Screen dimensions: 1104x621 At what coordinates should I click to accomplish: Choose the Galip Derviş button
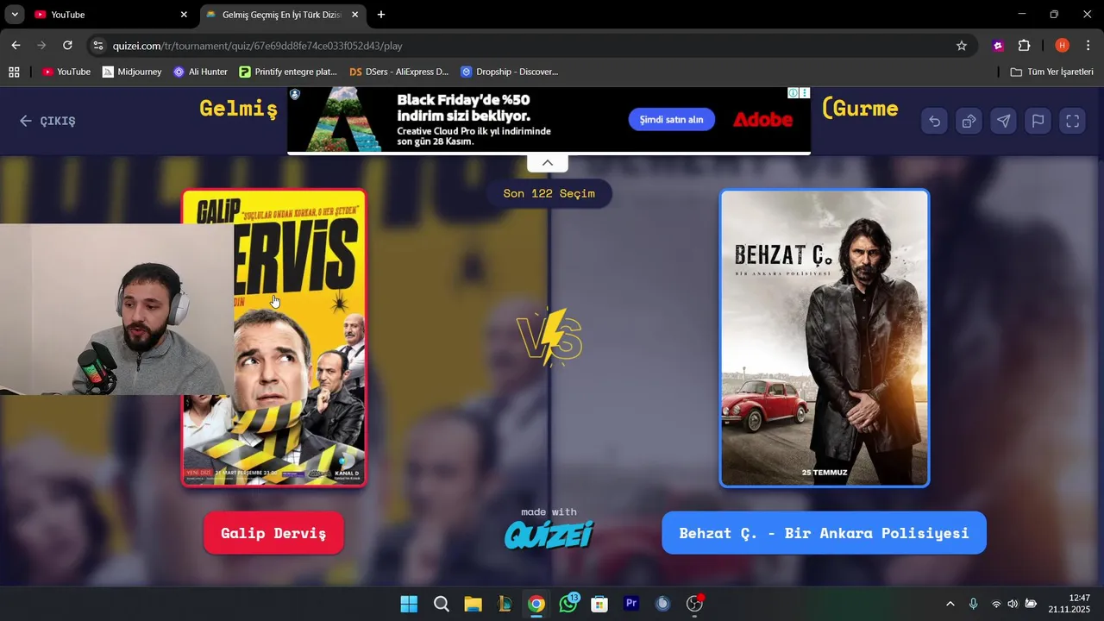(x=273, y=533)
